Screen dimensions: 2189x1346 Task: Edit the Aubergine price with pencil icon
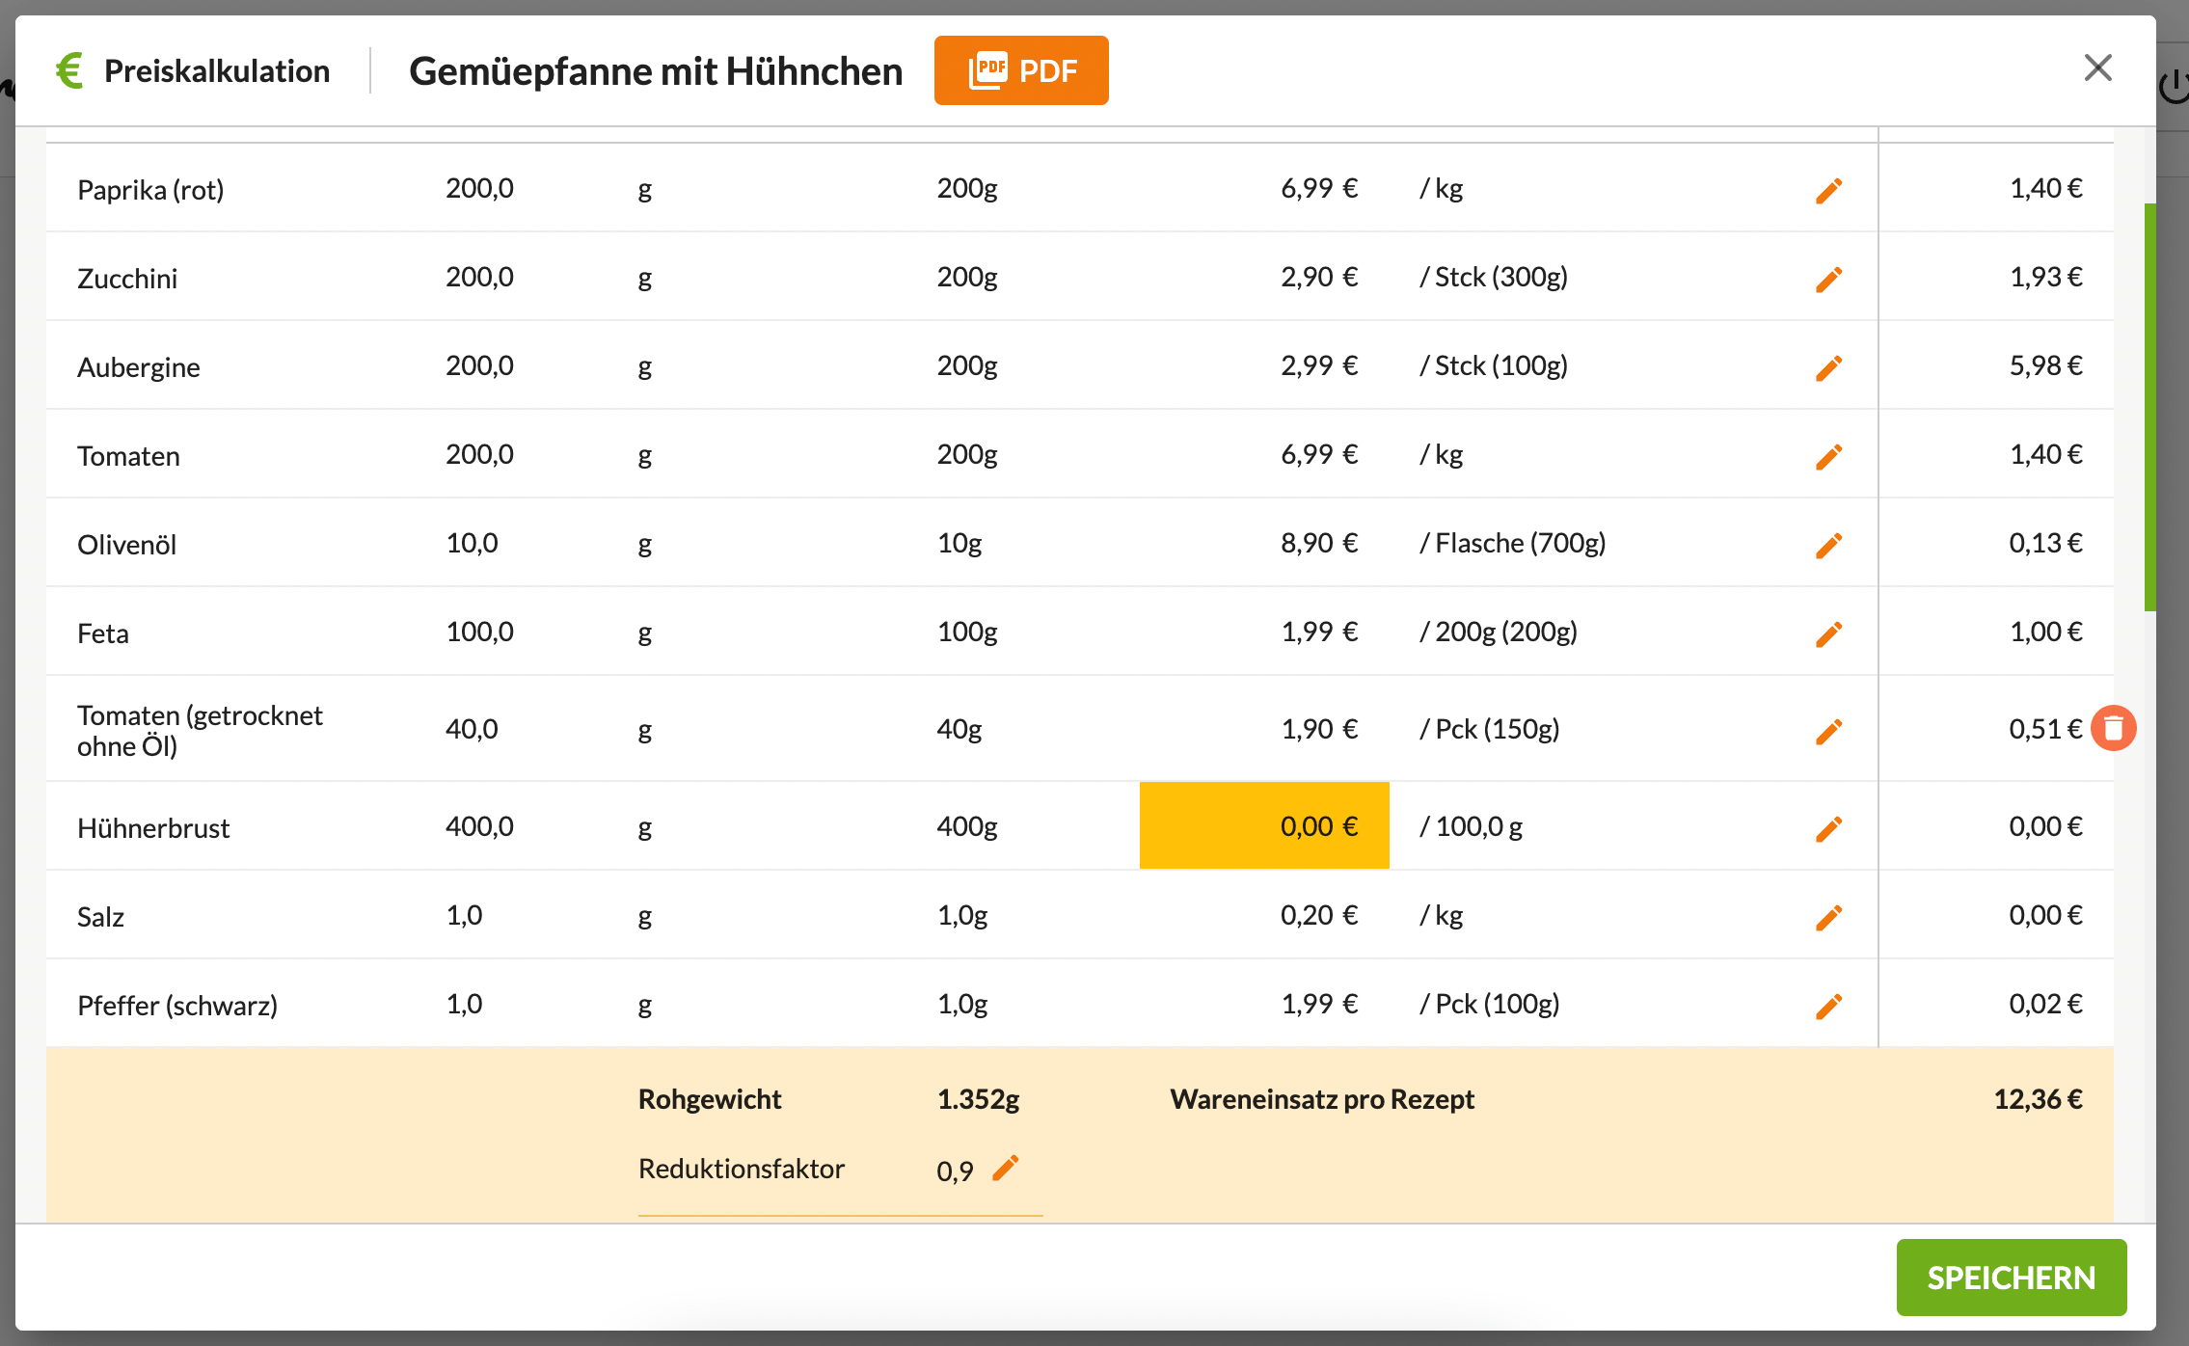point(1828,367)
